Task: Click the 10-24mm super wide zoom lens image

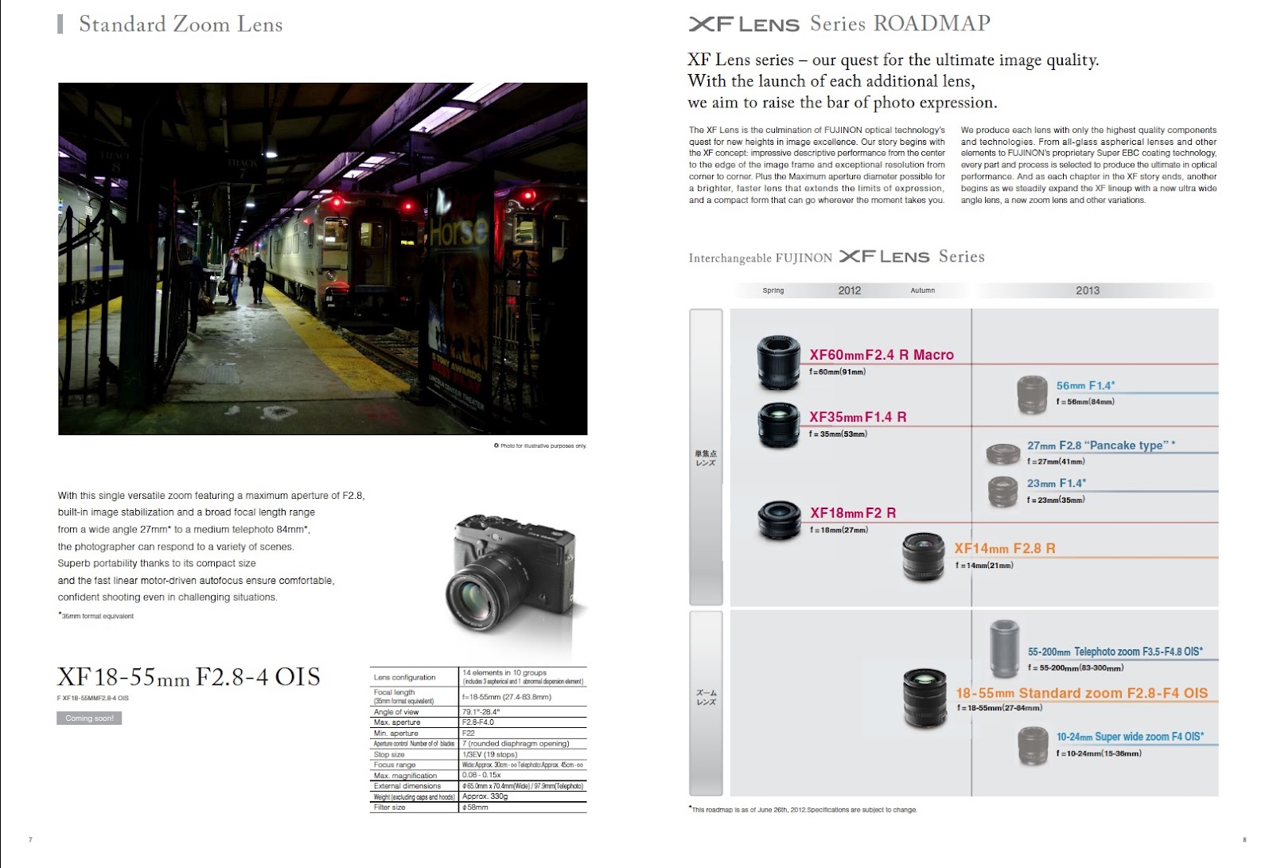Action: pyautogui.click(x=1033, y=747)
